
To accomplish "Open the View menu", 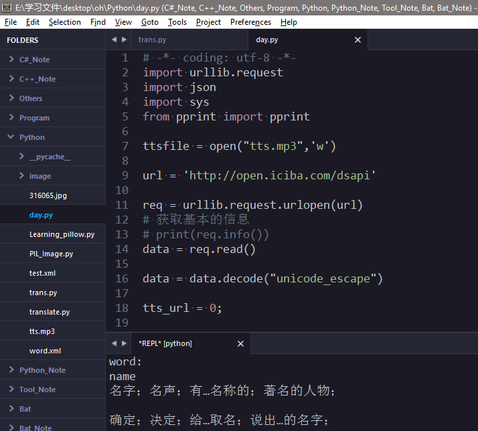I will (x=123, y=22).
